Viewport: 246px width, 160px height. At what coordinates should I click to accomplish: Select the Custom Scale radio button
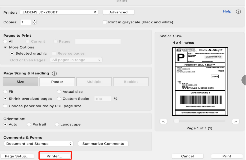59,99
